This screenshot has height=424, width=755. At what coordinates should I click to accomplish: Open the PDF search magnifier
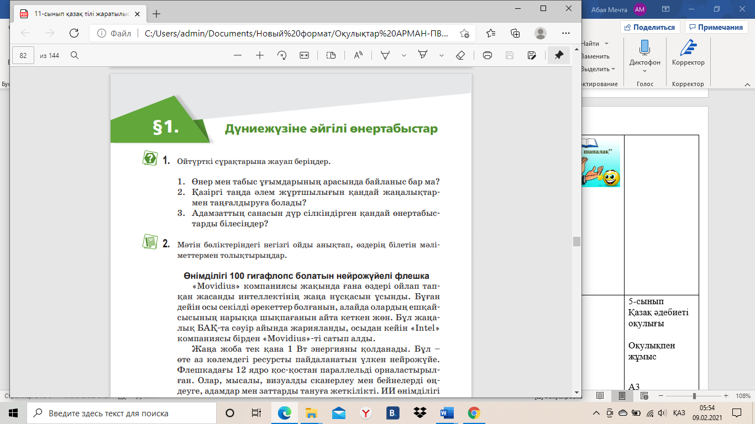tap(75, 55)
